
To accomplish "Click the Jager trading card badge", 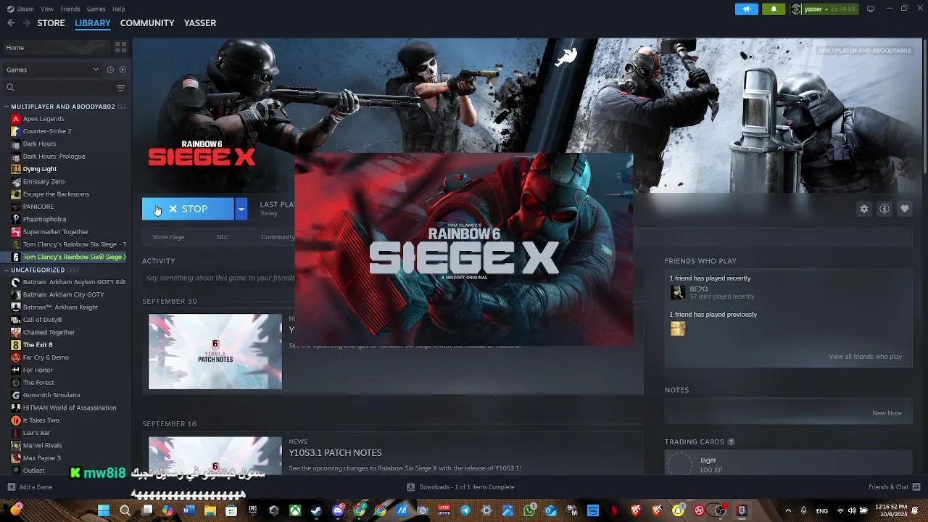I will tap(680, 465).
